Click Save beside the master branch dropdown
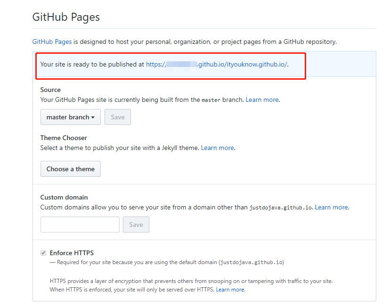This screenshot has width=390, height=308. [x=117, y=117]
